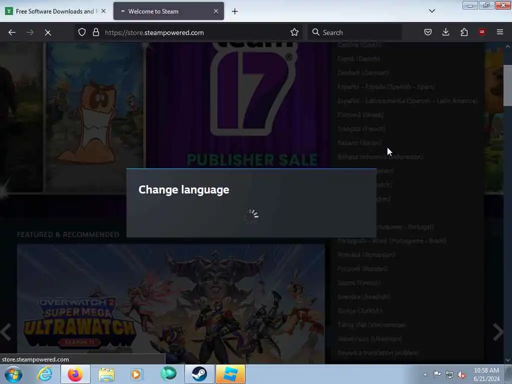Go back to the previous page
This screenshot has height=384, width=512.
[12, 32]
